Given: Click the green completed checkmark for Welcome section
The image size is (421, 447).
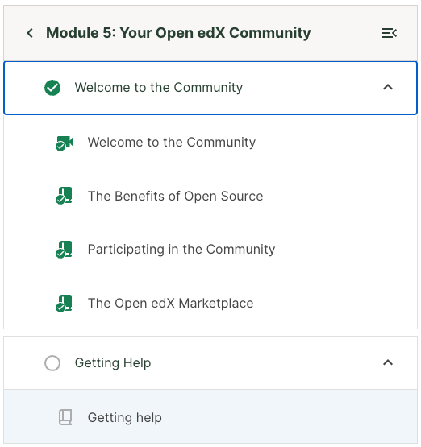Looking at the screenshot, I should (52, 88).
